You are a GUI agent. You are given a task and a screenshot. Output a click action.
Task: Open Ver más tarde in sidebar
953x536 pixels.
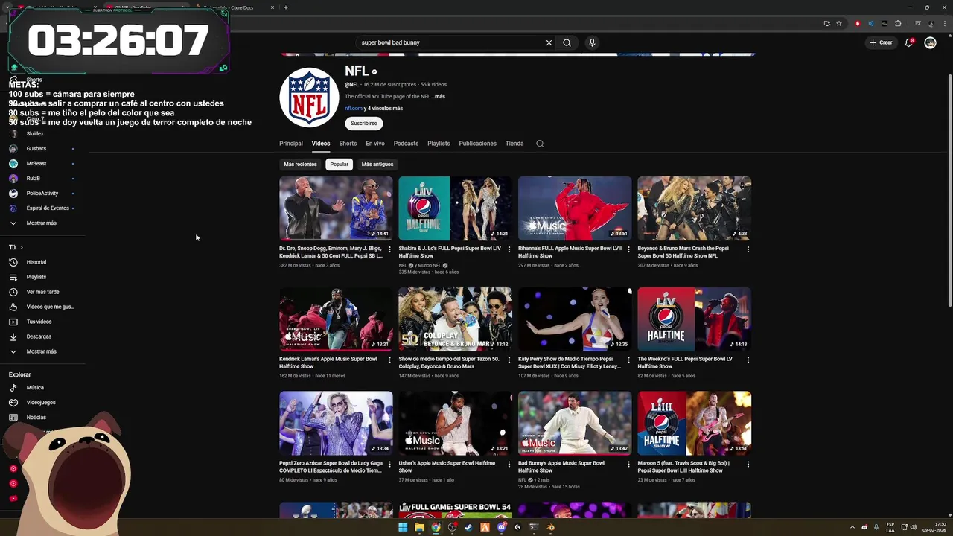(41, 292)
